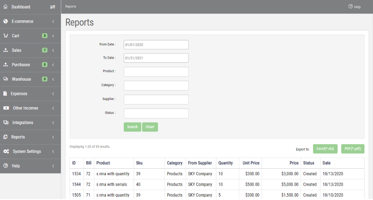Click the Other Incomes banknote icon

[5, 108]
